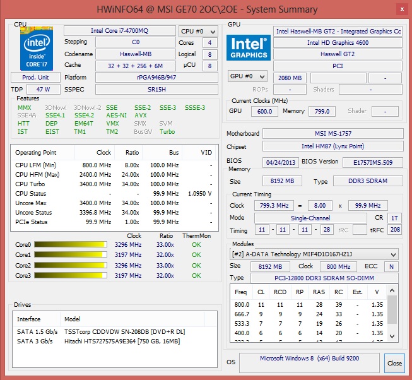
Task: Click the up arrow of module timing scrollbar
Action: [x=392, y=290]
